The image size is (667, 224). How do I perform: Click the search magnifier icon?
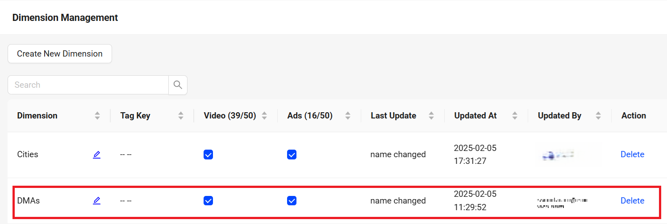tap(178, 85)
